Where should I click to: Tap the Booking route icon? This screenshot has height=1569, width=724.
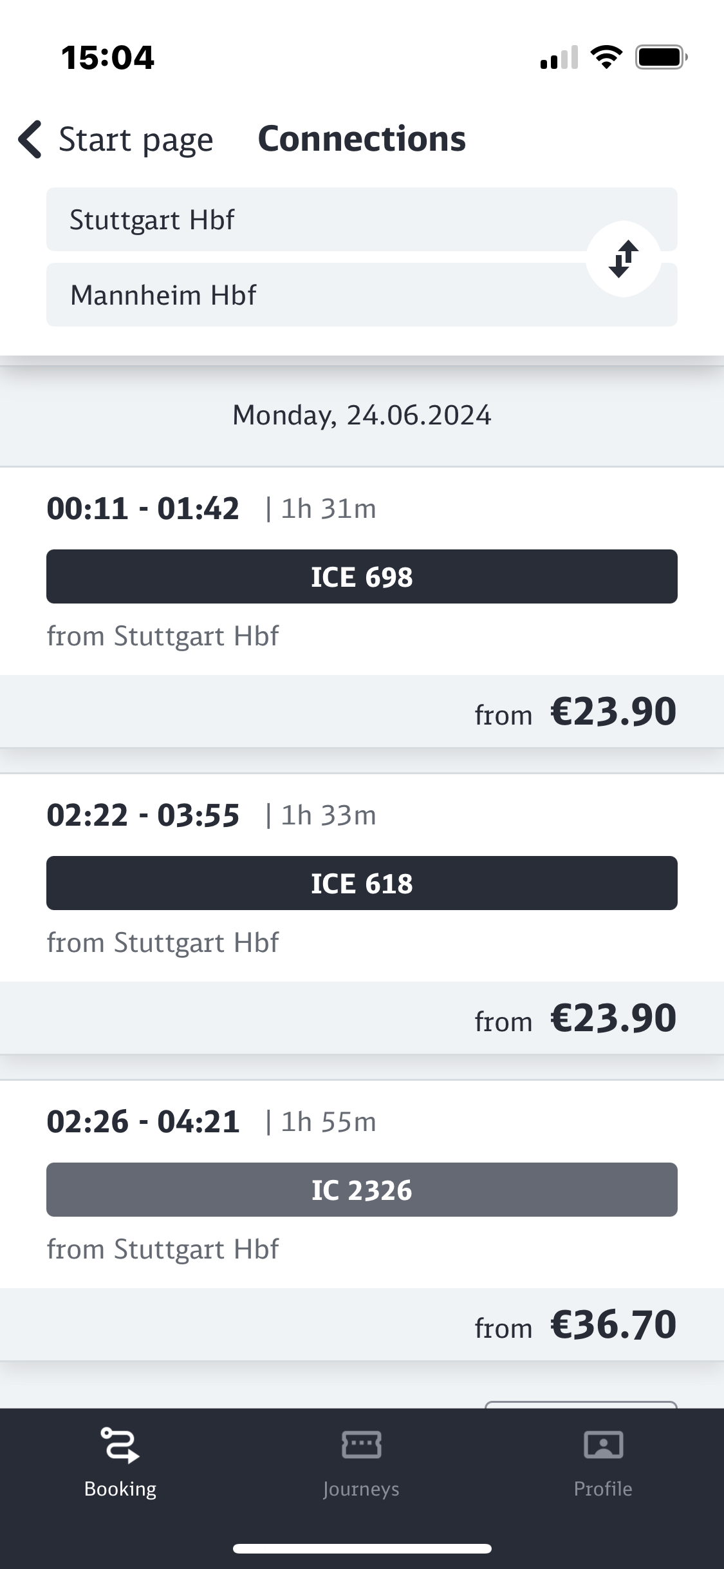point(120,1444)
